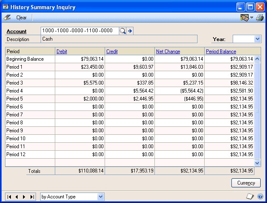
Task: Click the blue account expansion arrow
Action: (130, 31)
